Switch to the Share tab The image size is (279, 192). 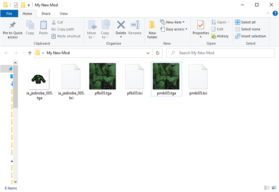(46, 14)
